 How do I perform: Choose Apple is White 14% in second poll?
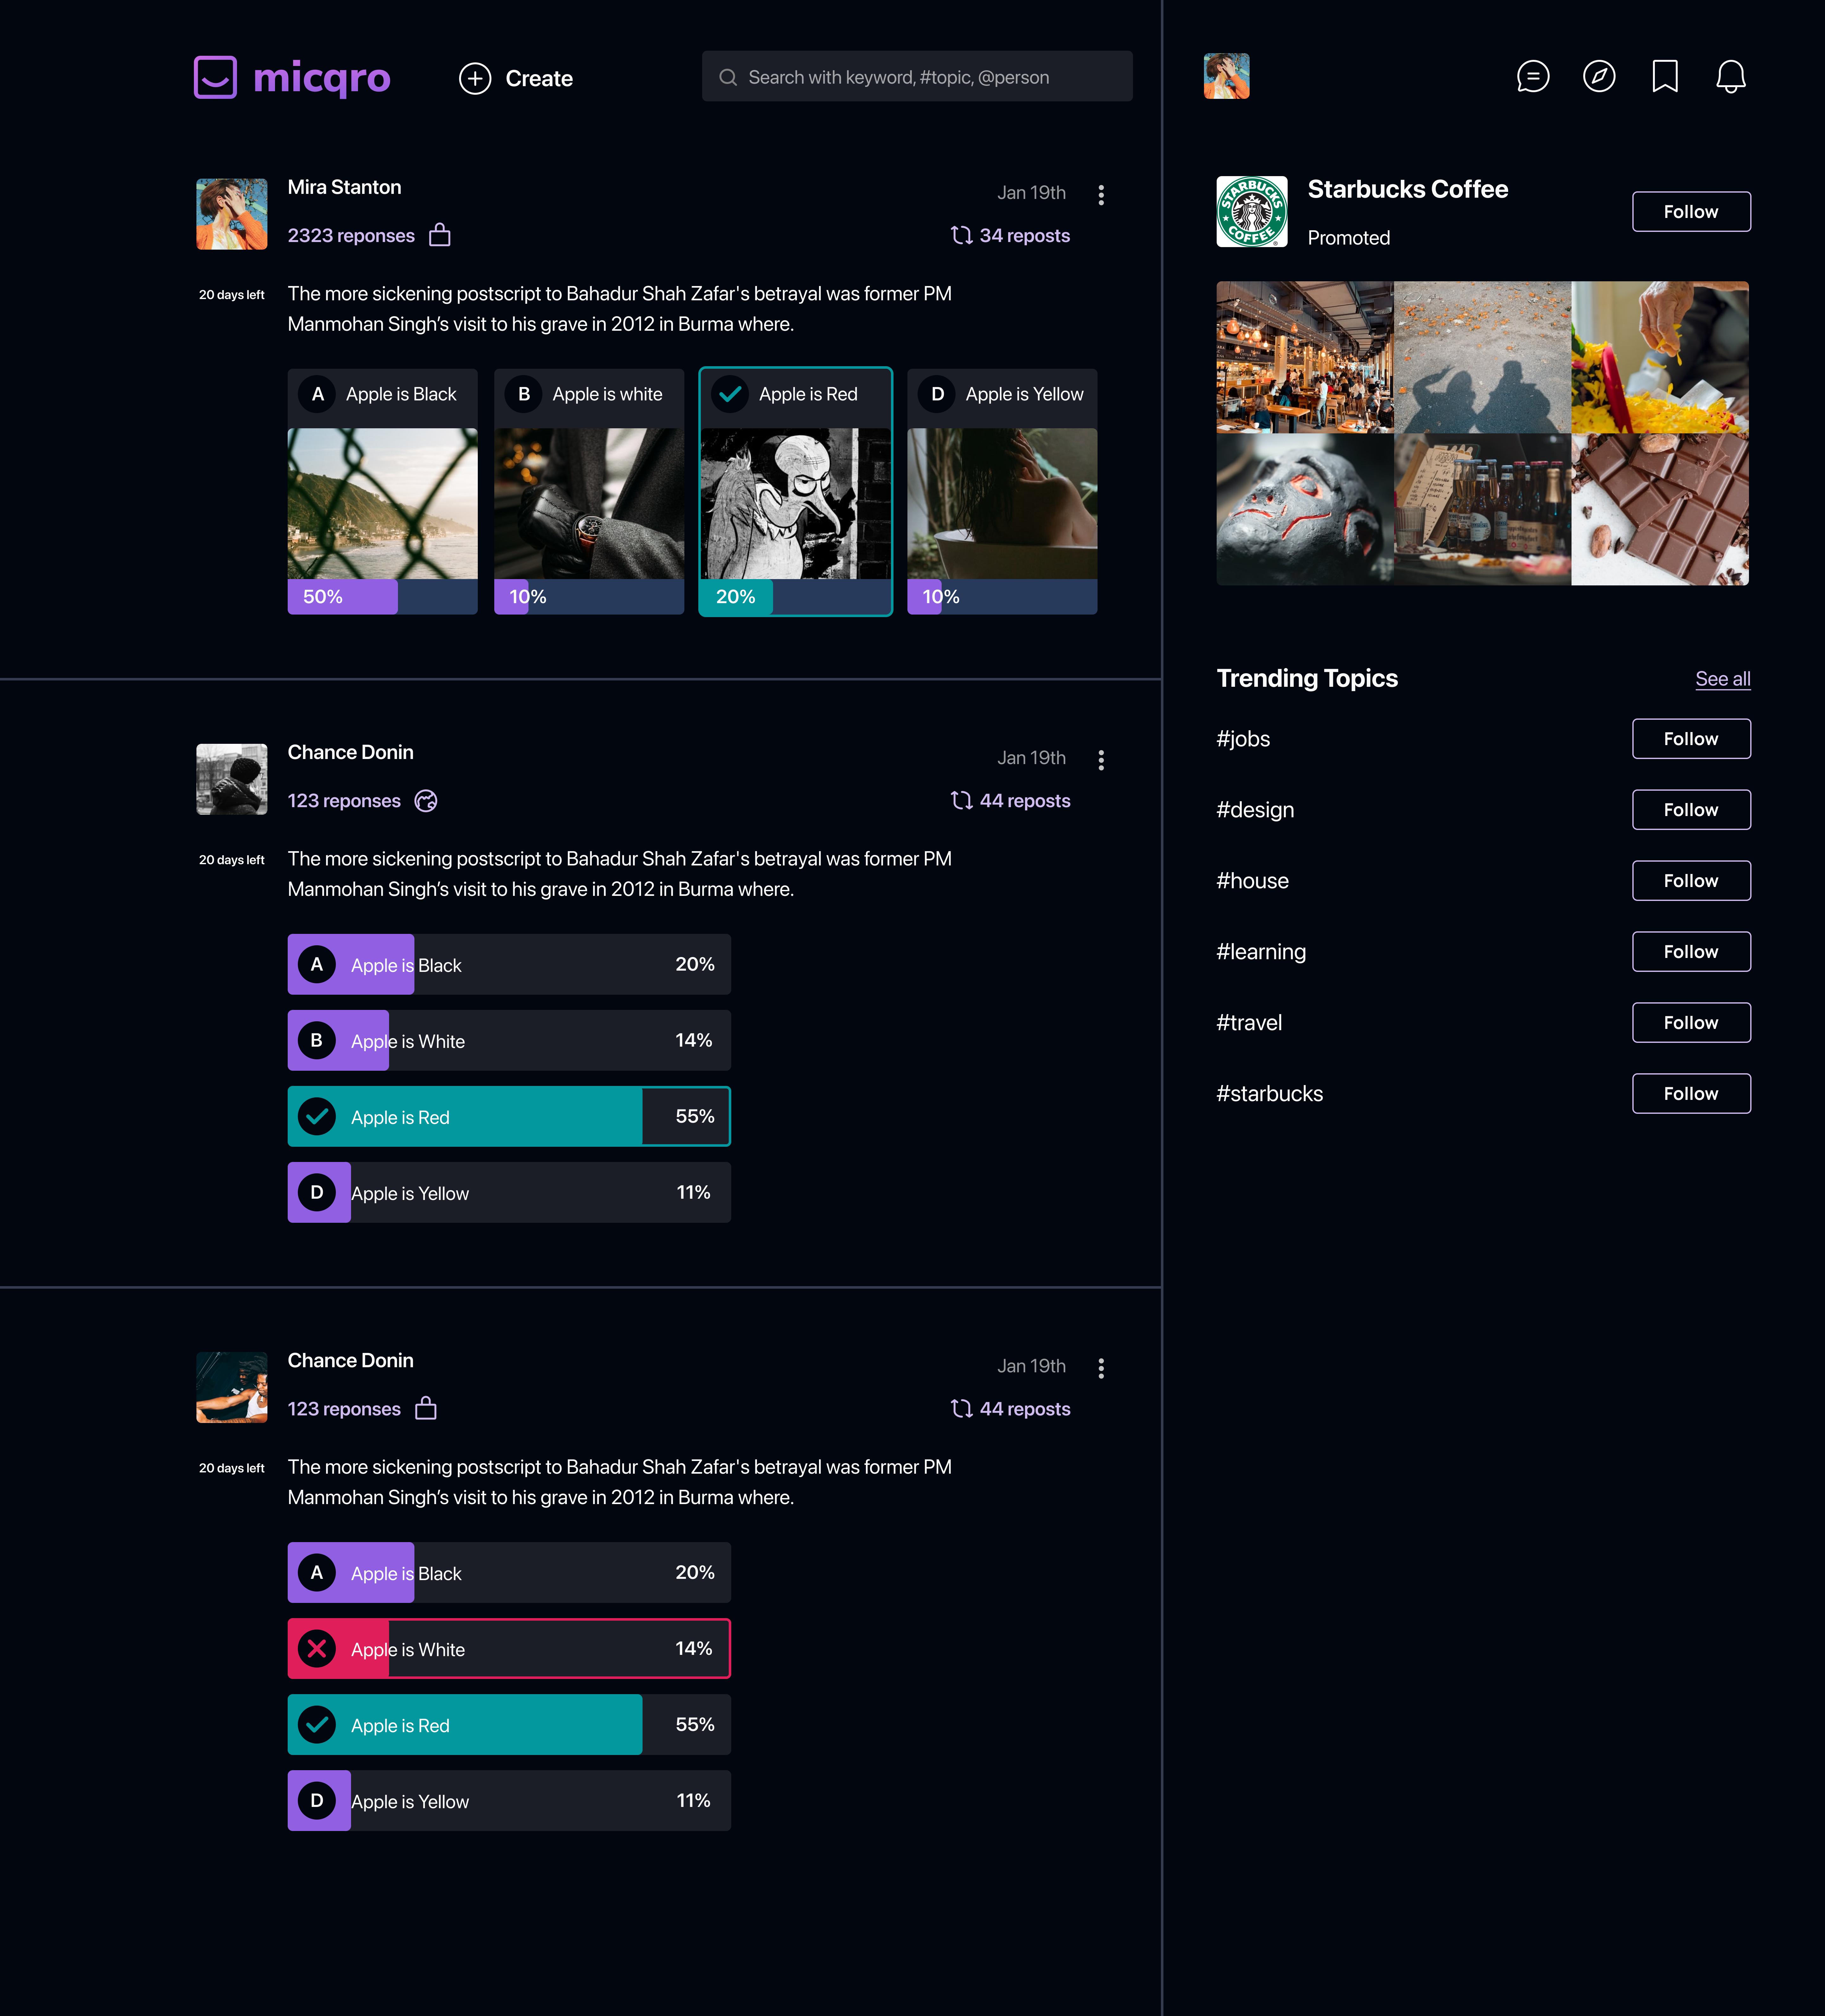tap(509, 1040)
